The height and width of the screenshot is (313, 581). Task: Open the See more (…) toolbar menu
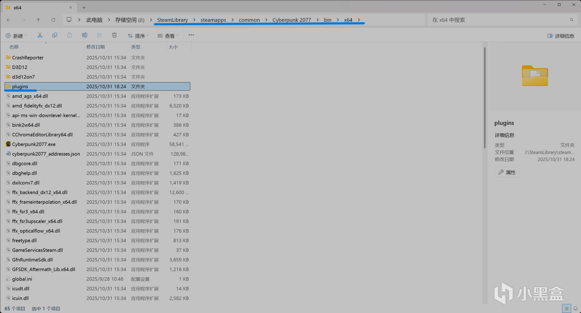tap(191, 35)
